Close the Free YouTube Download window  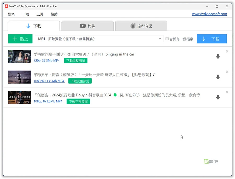[227, 6]
